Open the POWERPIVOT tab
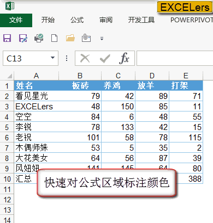 192,20
